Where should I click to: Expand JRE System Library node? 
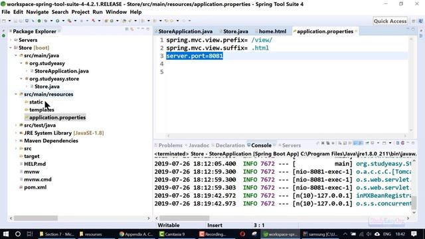[x=16, y=133]
